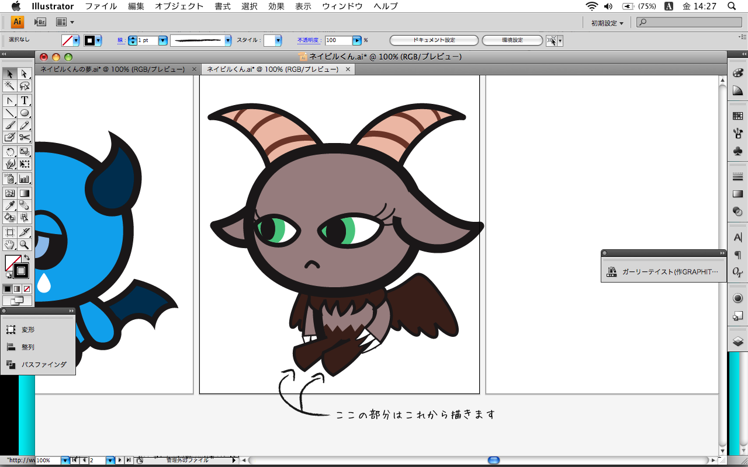Swap fill and stroke colors
Viewport: 748px width, 467px height.
click(x=27, y=257)
